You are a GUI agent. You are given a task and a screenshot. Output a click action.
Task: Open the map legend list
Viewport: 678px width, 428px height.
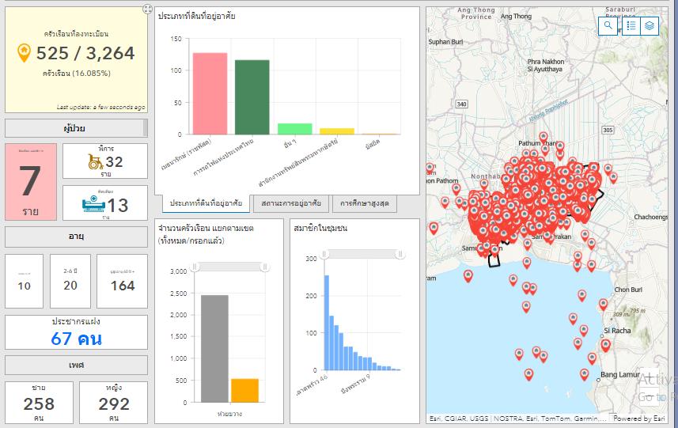631,26
